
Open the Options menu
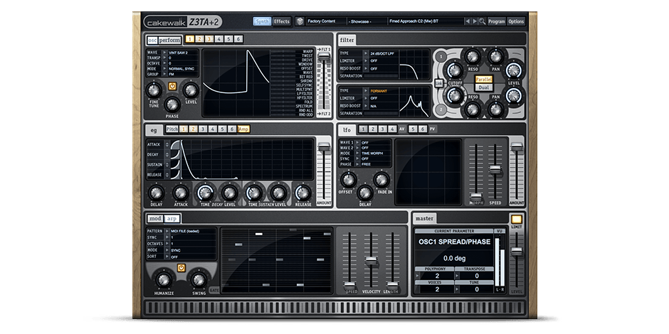(x=516, y=21)
